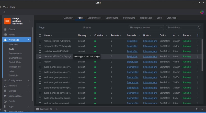Check the svclb-mongodb-service-z4 pod checkbox
The image size is (206, 113).
40,93
